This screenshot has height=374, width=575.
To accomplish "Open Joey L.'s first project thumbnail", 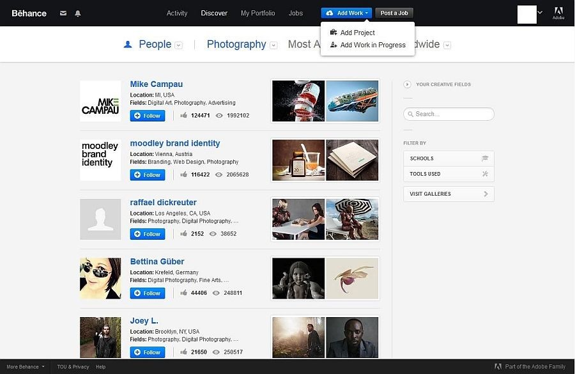I will click(298, 338).
